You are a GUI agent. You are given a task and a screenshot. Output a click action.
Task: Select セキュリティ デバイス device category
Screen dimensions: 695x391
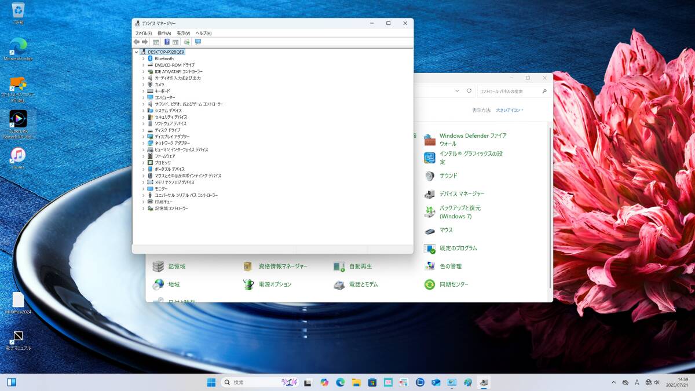click(x=167, y=117)
